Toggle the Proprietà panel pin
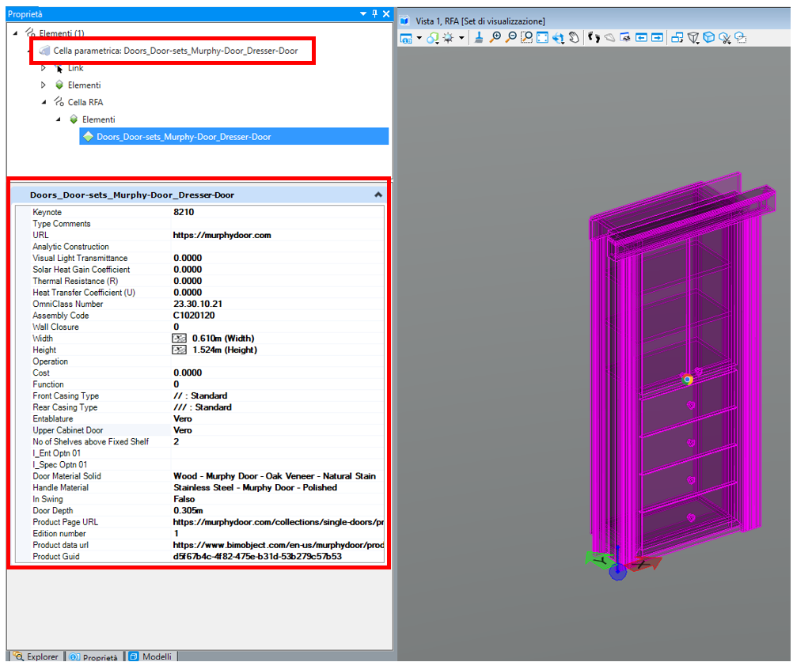The width and height of the screenshot is (793, 662). click(x=375, y=13)
